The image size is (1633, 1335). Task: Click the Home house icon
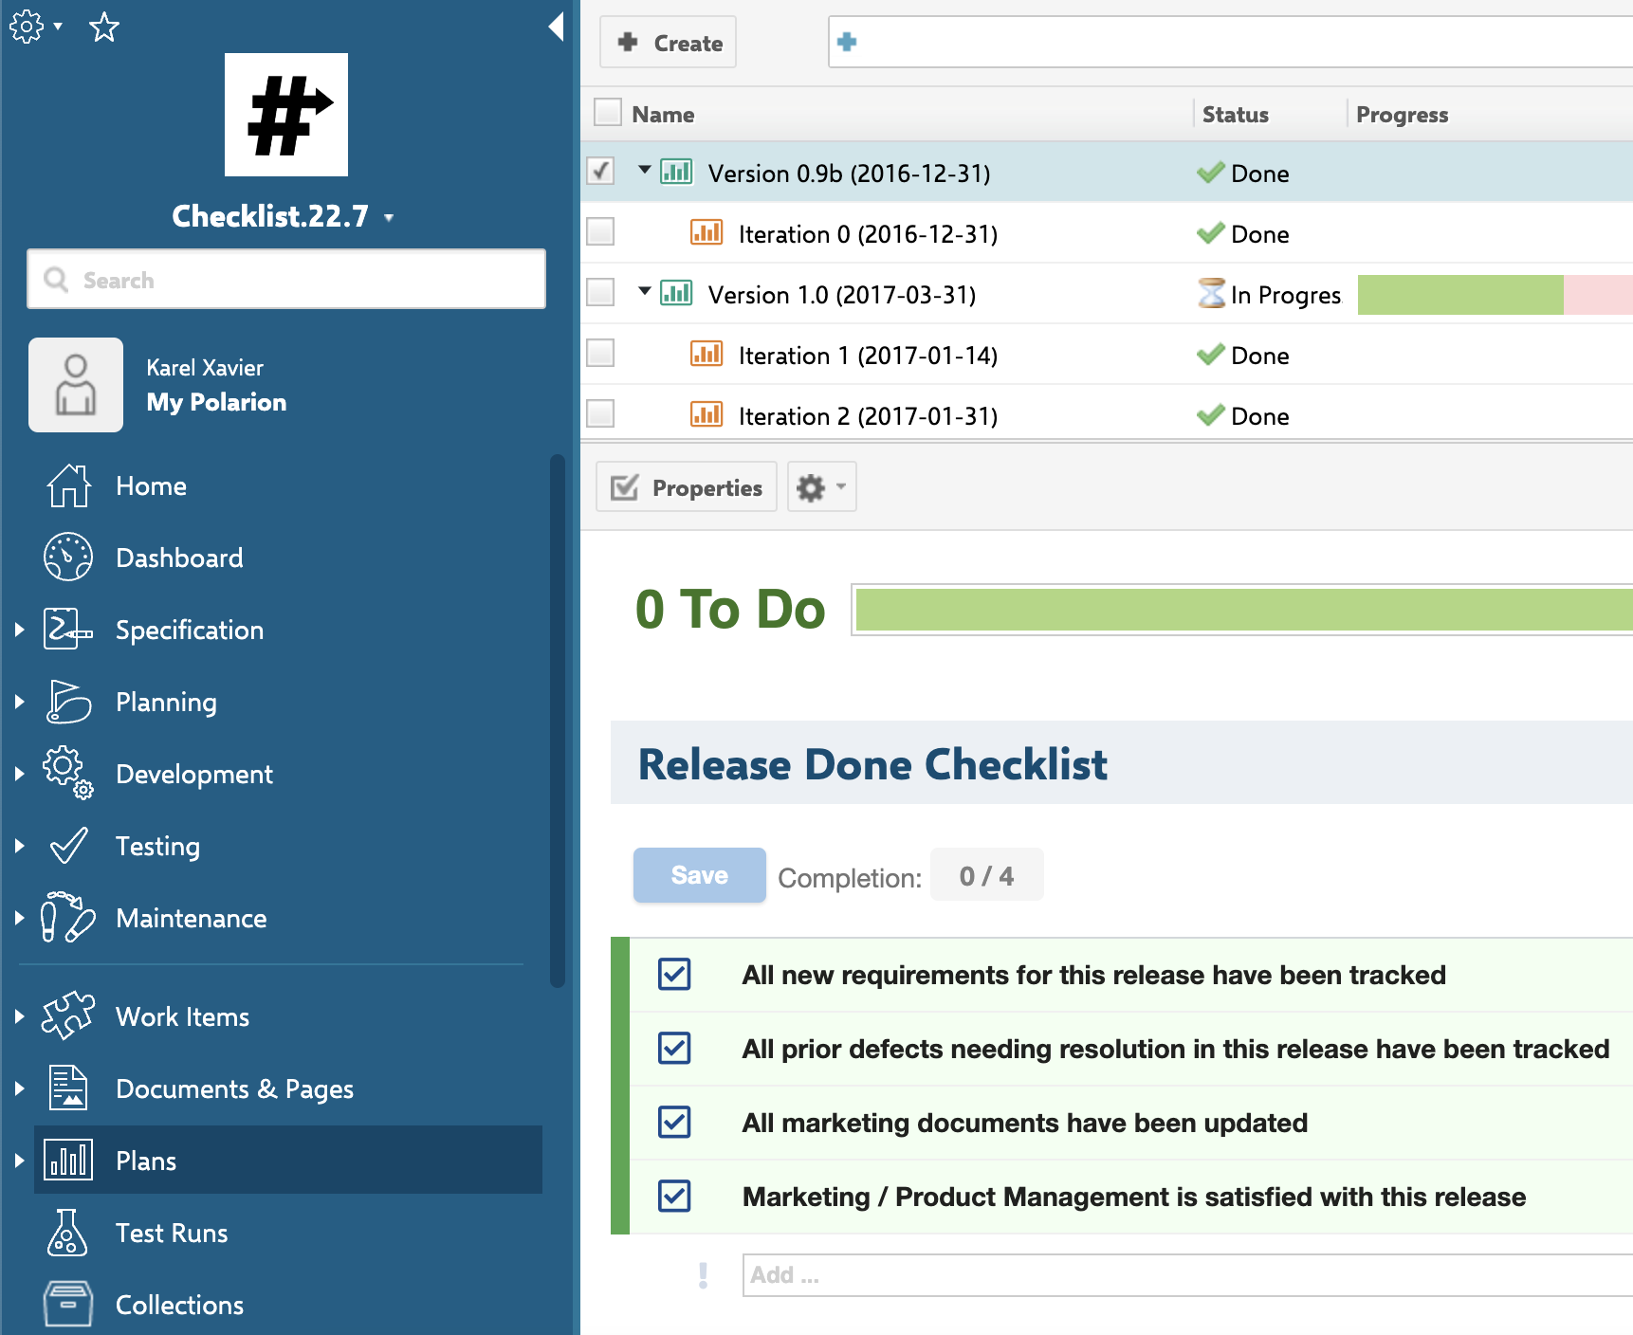pyautogui.click(x=68, y=485)
